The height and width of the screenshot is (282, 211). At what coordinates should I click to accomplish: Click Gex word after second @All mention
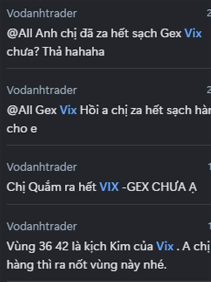pos(46,110)
